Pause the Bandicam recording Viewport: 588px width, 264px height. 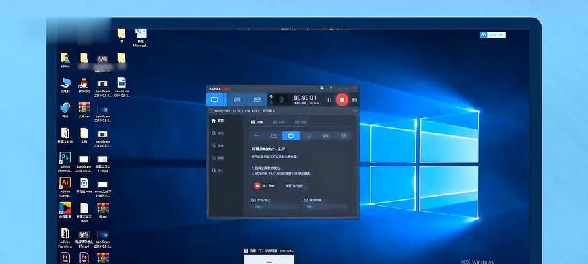329,100
